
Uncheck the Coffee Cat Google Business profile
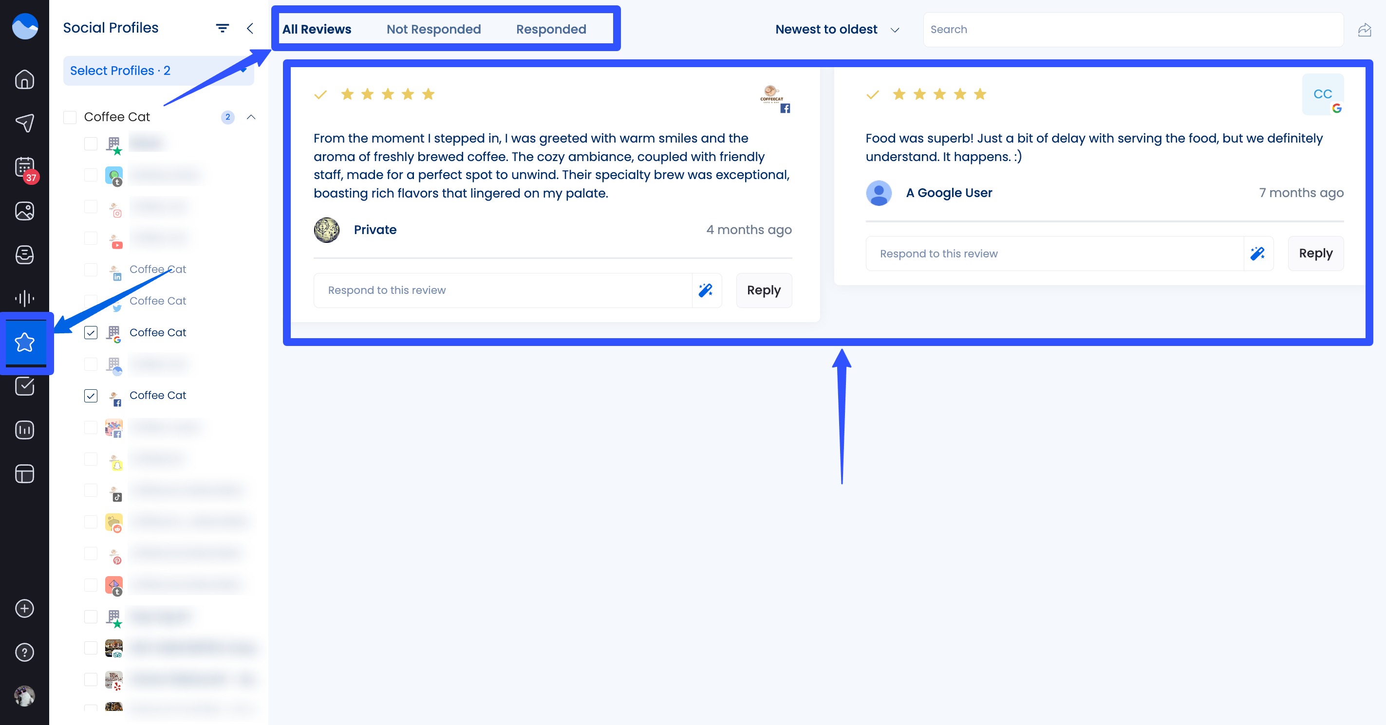(x=91, y=333)
